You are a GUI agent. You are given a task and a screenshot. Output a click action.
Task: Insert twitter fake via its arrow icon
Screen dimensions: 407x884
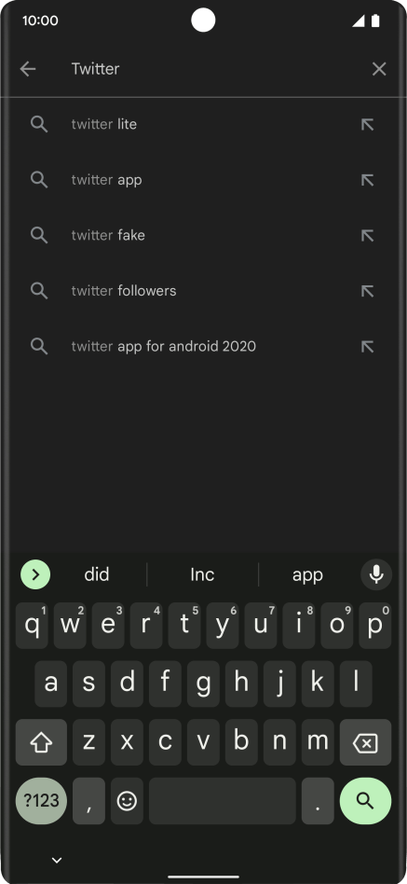367,235
